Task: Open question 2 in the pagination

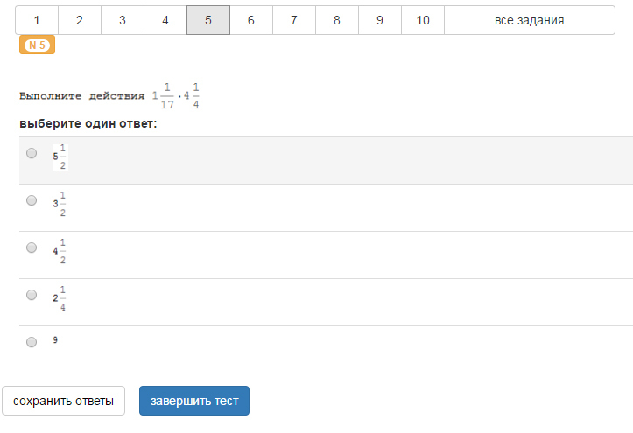Action: click(x=80, y=20)
